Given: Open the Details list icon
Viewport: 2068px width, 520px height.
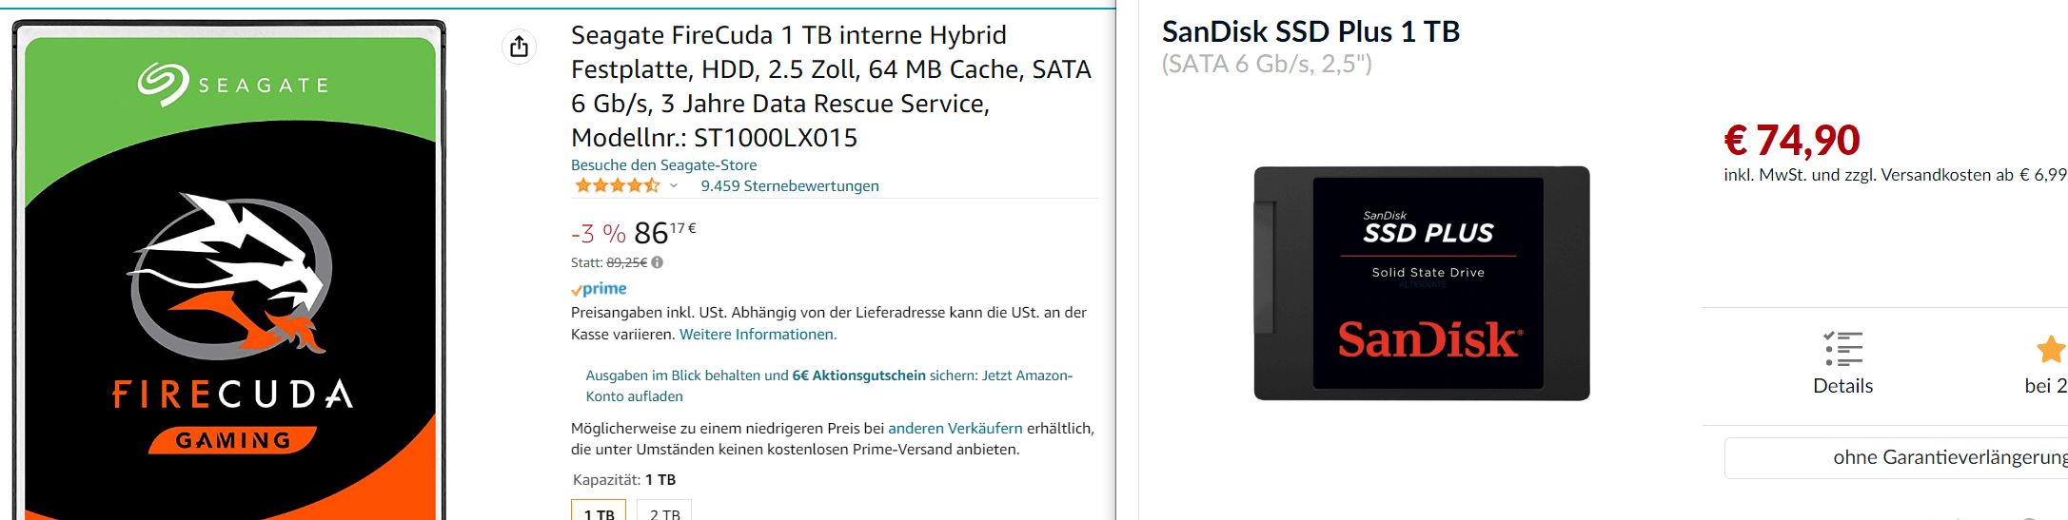Looking at the screenshot, I should pos(1842,349).
